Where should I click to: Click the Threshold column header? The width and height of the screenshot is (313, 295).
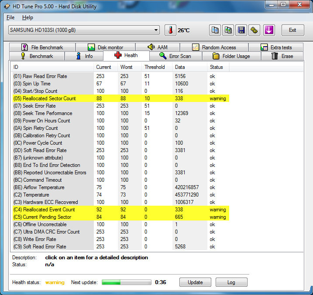pos(157,67)
